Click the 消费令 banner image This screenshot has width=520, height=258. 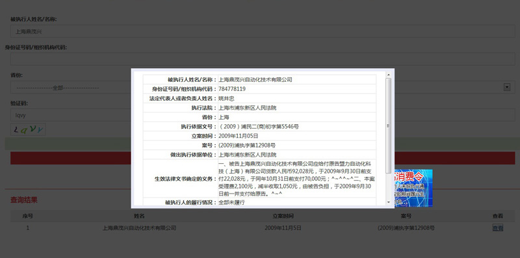point(413,188)
